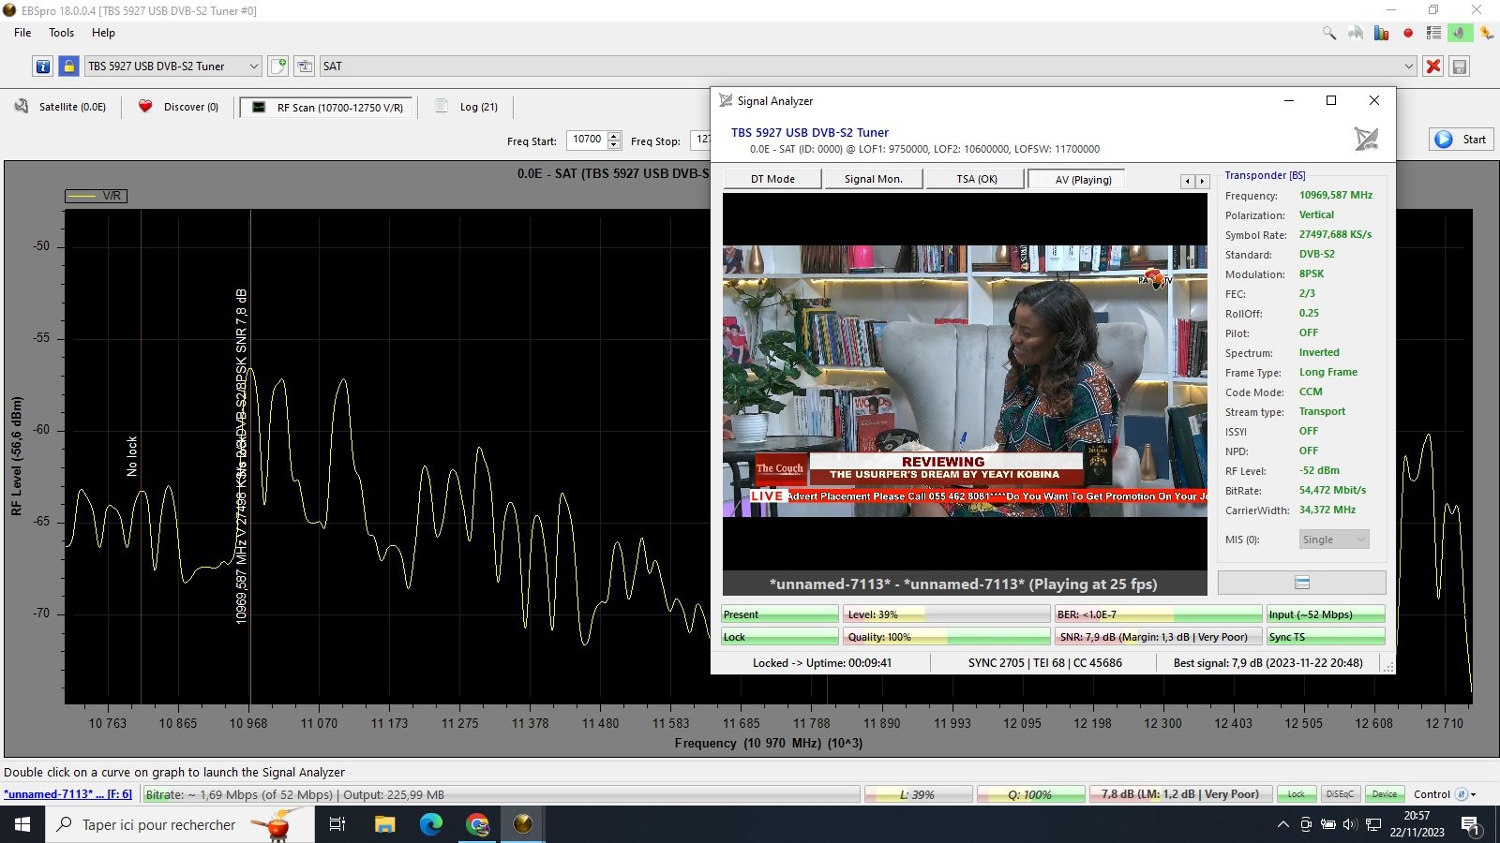Click the new document add icon
The height and width of the screenshot is (843, 1500).
pyautogui.click(x=278, y=67)
